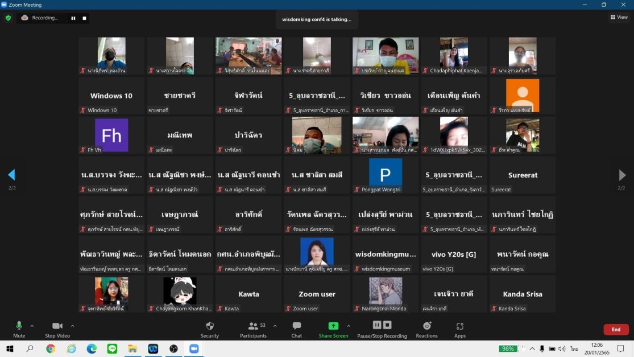Select the Chayangkorn KhanKha avatar tile
The width and height of the screenshot is (634, 357).
tap(180, 294)
